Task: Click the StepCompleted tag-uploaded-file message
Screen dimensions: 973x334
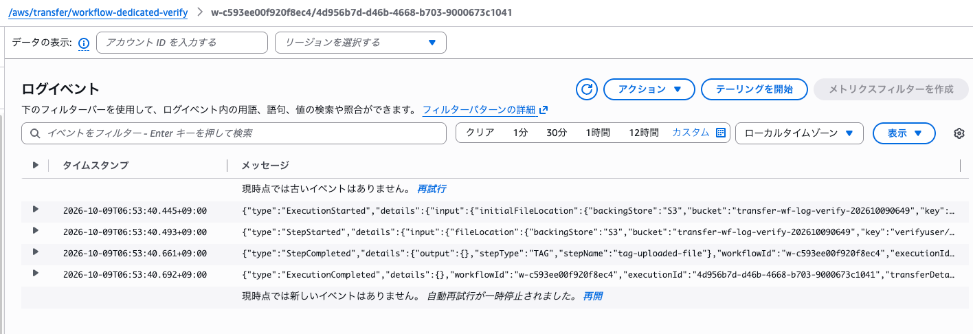Action: coord(599,254)
